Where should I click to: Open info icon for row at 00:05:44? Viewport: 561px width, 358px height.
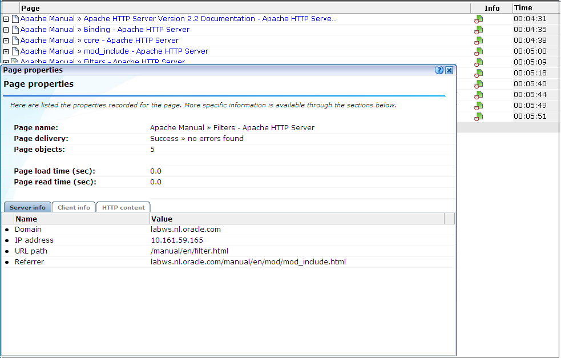[479, 95]
